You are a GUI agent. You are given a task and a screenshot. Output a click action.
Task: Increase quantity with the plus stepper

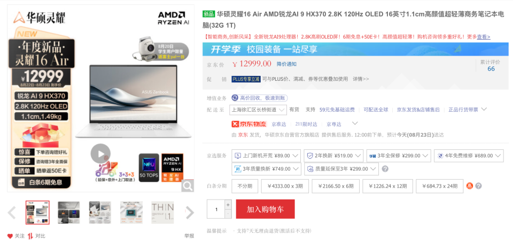[228, 204]
